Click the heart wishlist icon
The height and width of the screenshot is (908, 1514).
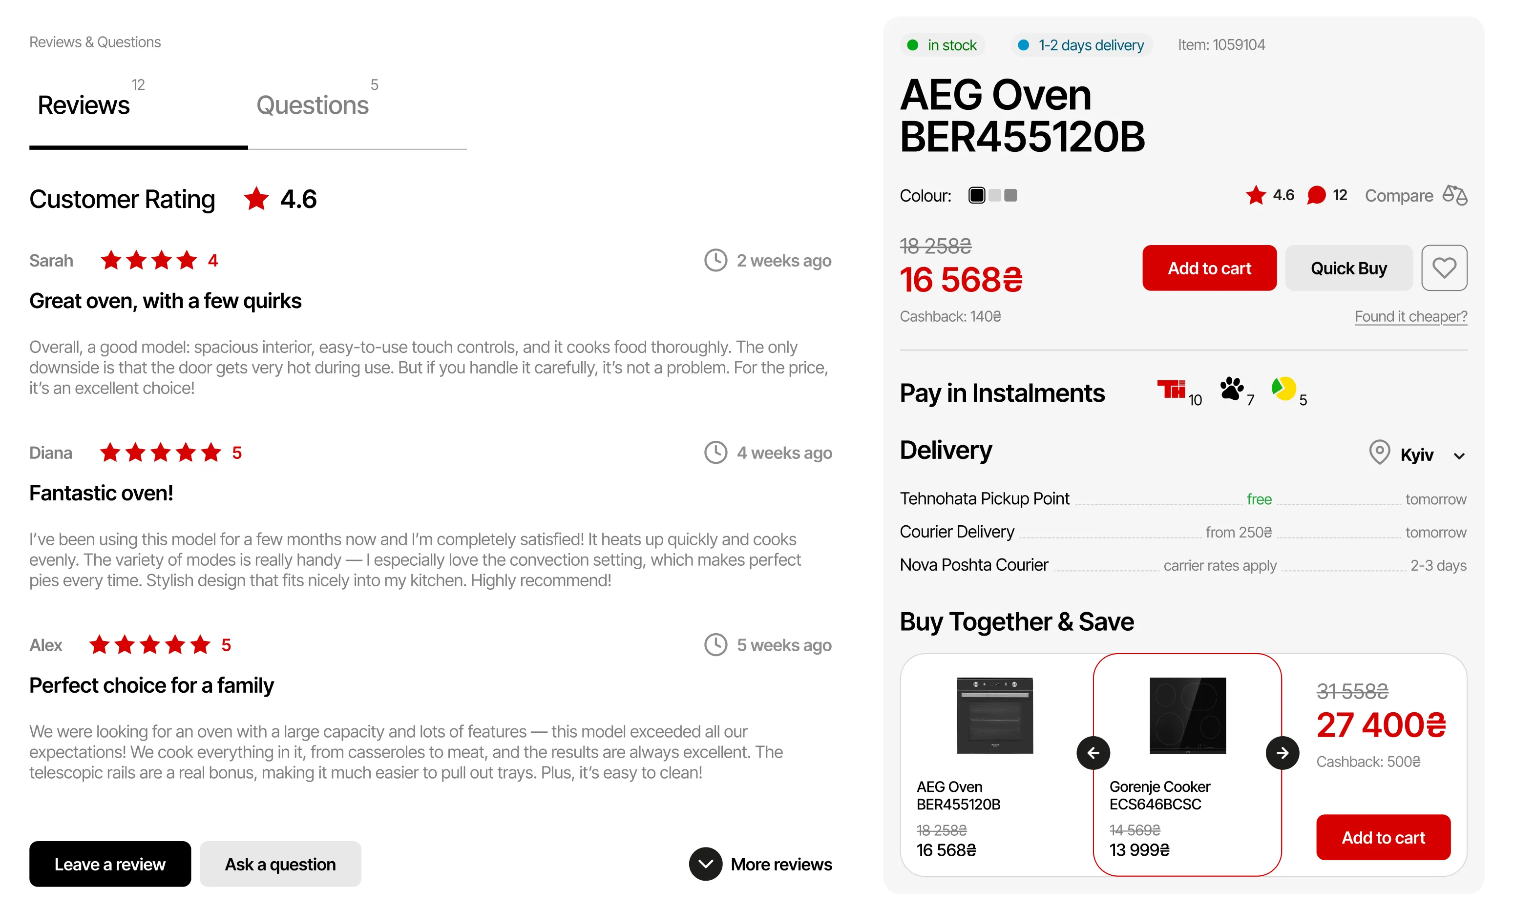point(1444,268)
